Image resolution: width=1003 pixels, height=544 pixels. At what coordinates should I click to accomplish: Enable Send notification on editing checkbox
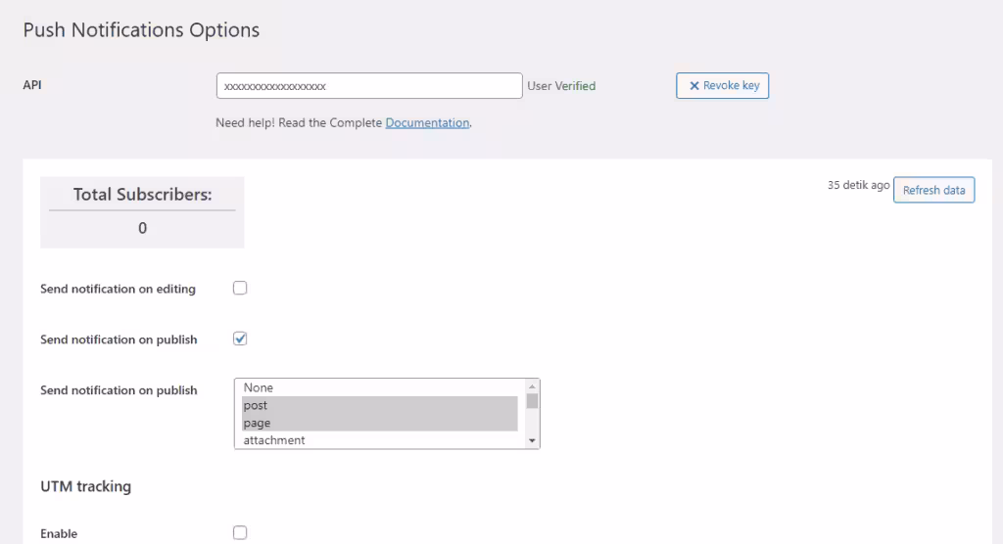click(x=240, y=289)
